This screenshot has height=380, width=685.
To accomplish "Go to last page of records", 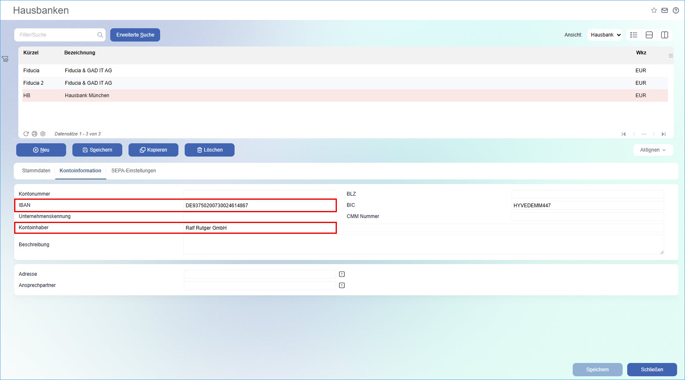I will pyautogui.click(x=664, y=134).
